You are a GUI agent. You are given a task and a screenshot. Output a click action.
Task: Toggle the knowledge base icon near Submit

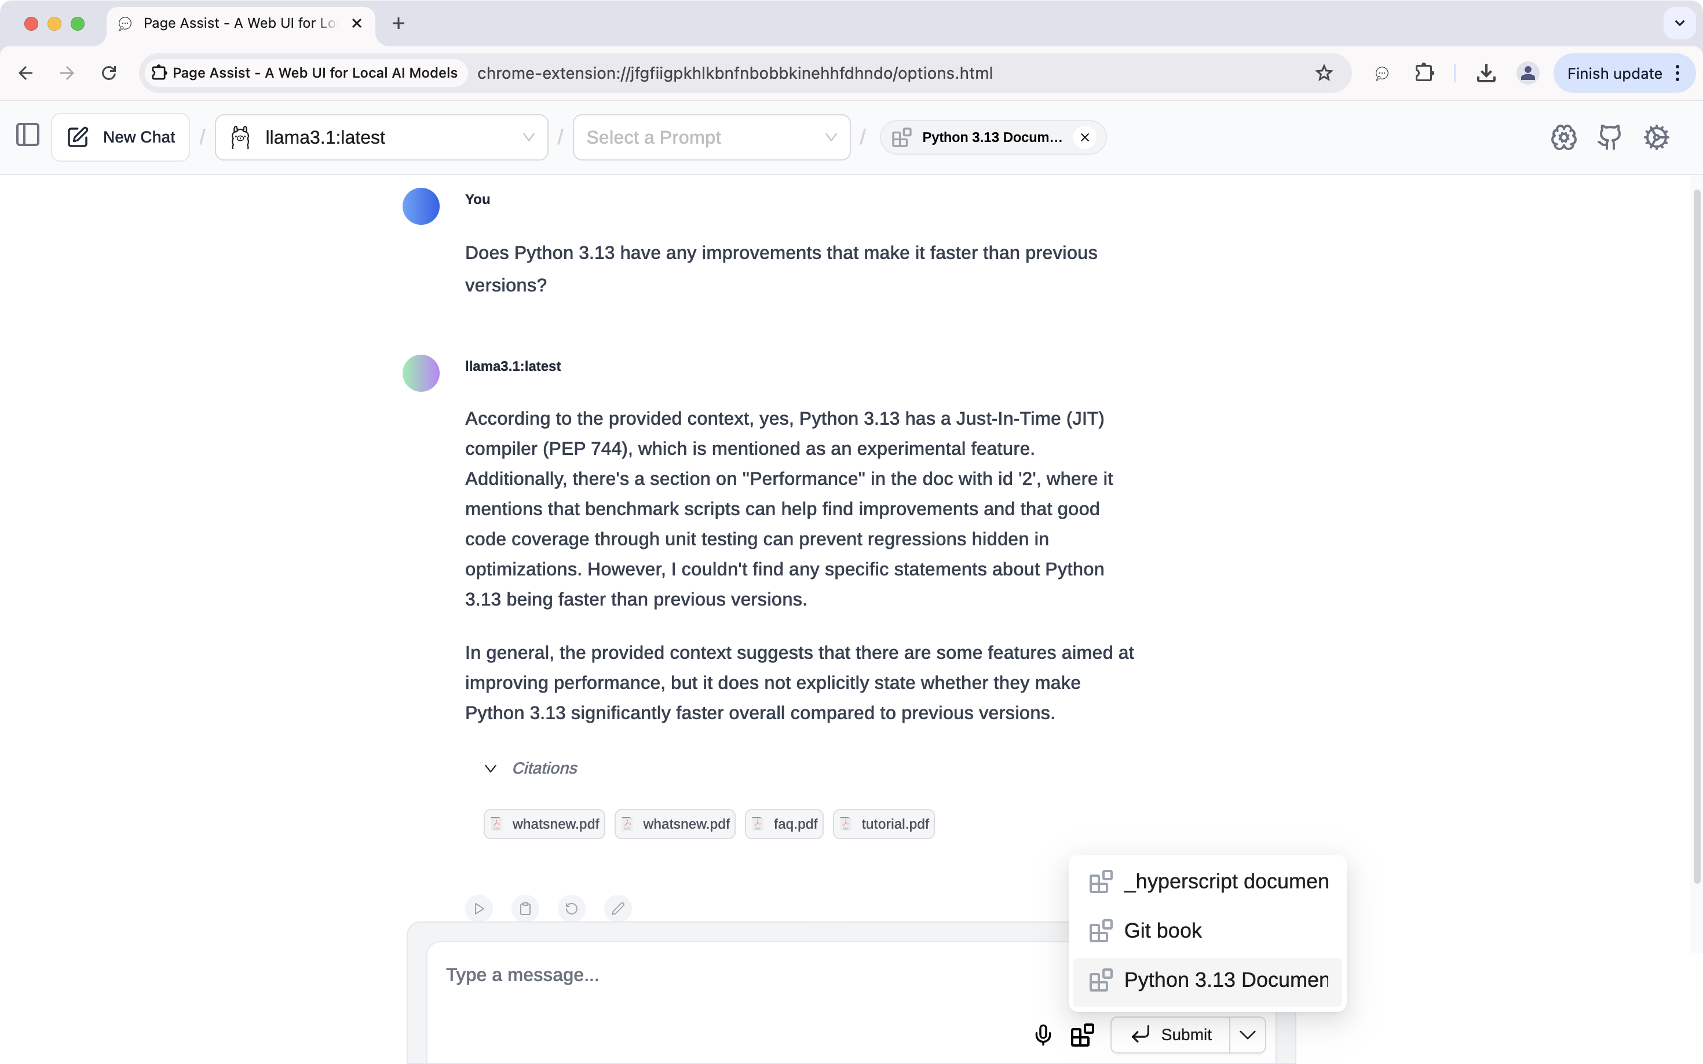click(x=1082, y=1034)
